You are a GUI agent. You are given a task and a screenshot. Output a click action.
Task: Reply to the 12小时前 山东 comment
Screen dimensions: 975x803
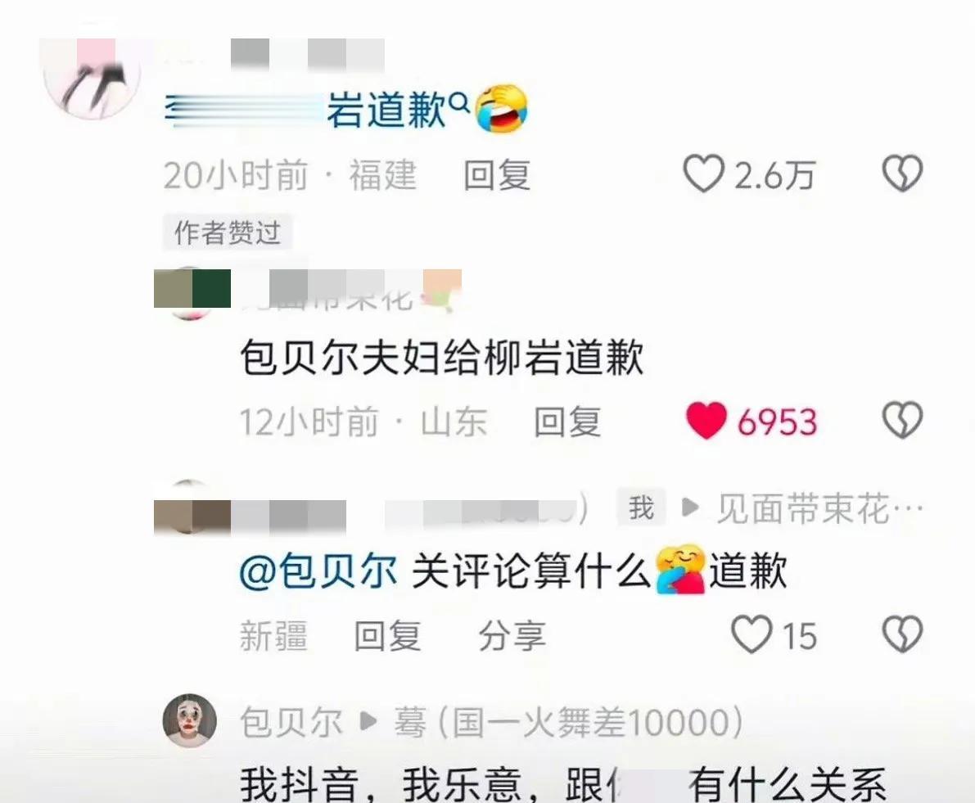(567, 422)
